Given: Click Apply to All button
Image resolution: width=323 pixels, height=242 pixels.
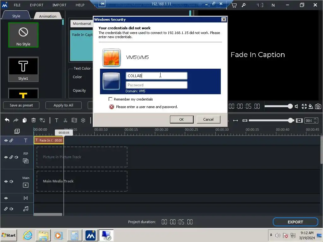Looking at the screenshot, I should pos(63,105).
